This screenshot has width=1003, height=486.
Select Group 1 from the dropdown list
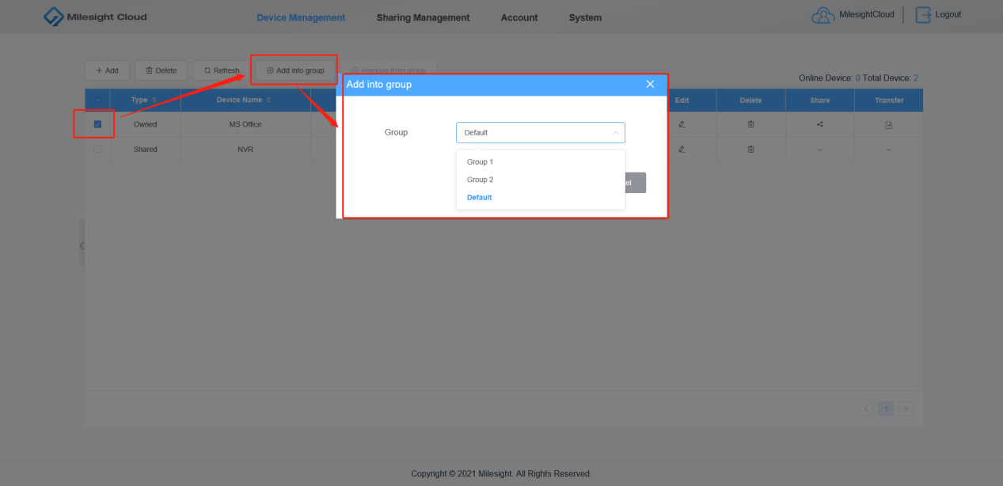(x=541, y=161)
